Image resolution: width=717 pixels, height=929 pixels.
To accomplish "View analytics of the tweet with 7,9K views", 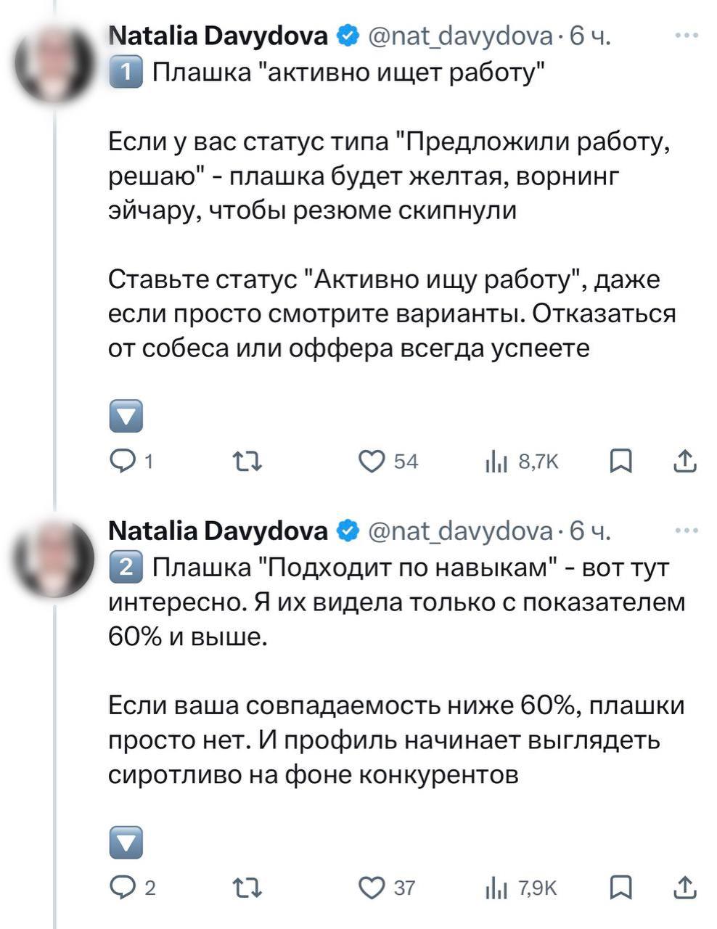I will (x=496, y=888).
